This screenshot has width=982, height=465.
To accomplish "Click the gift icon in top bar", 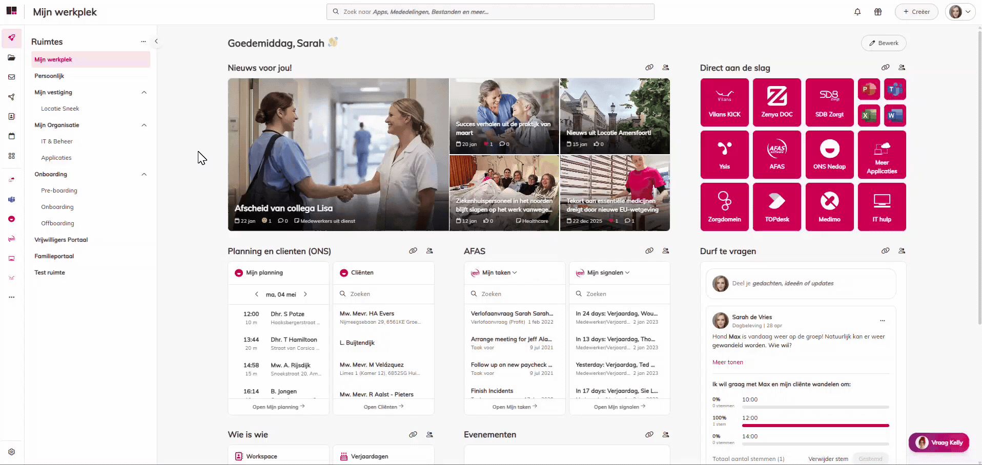I will point(878,12).
